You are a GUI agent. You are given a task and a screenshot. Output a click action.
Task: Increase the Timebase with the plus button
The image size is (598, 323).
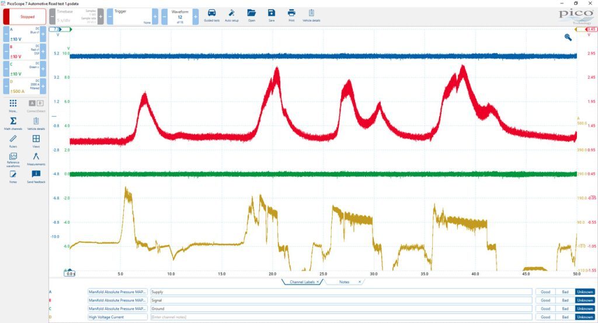tap(100, 17)
